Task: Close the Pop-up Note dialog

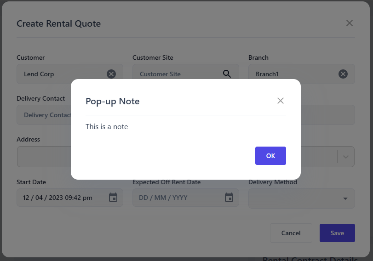Action: click(x=281, y=101)
